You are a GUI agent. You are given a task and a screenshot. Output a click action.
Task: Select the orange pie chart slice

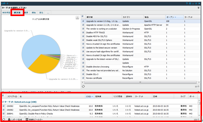coord(44,65)
